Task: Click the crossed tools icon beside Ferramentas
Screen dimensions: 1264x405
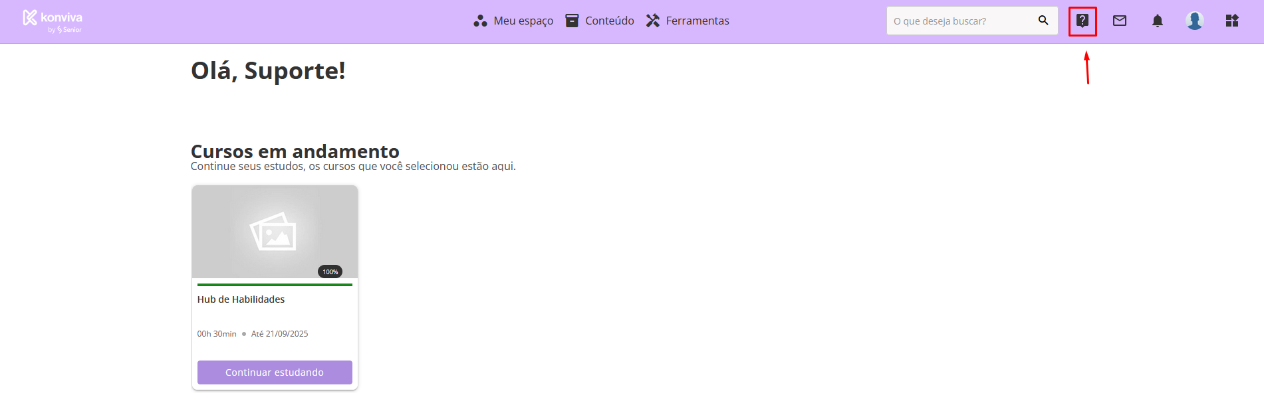Action: [653, 21]
